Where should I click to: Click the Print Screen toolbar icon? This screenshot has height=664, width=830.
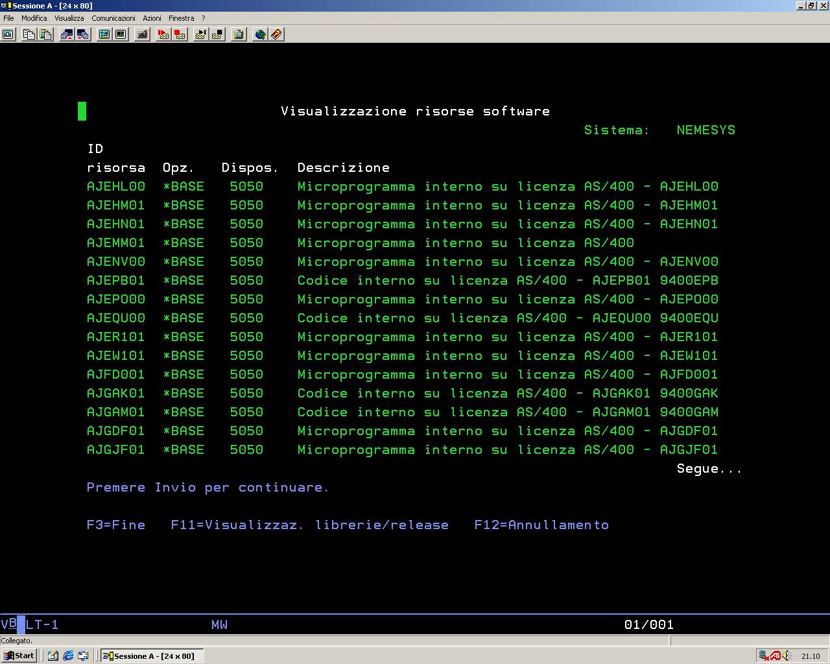click(8, 34)
